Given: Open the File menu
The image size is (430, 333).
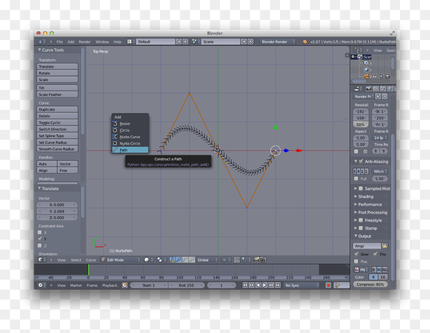Looking at the screenshot, I should (59, 41).
